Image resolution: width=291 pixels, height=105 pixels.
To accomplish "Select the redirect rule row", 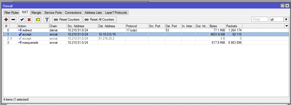I will [x=146, y=30].
